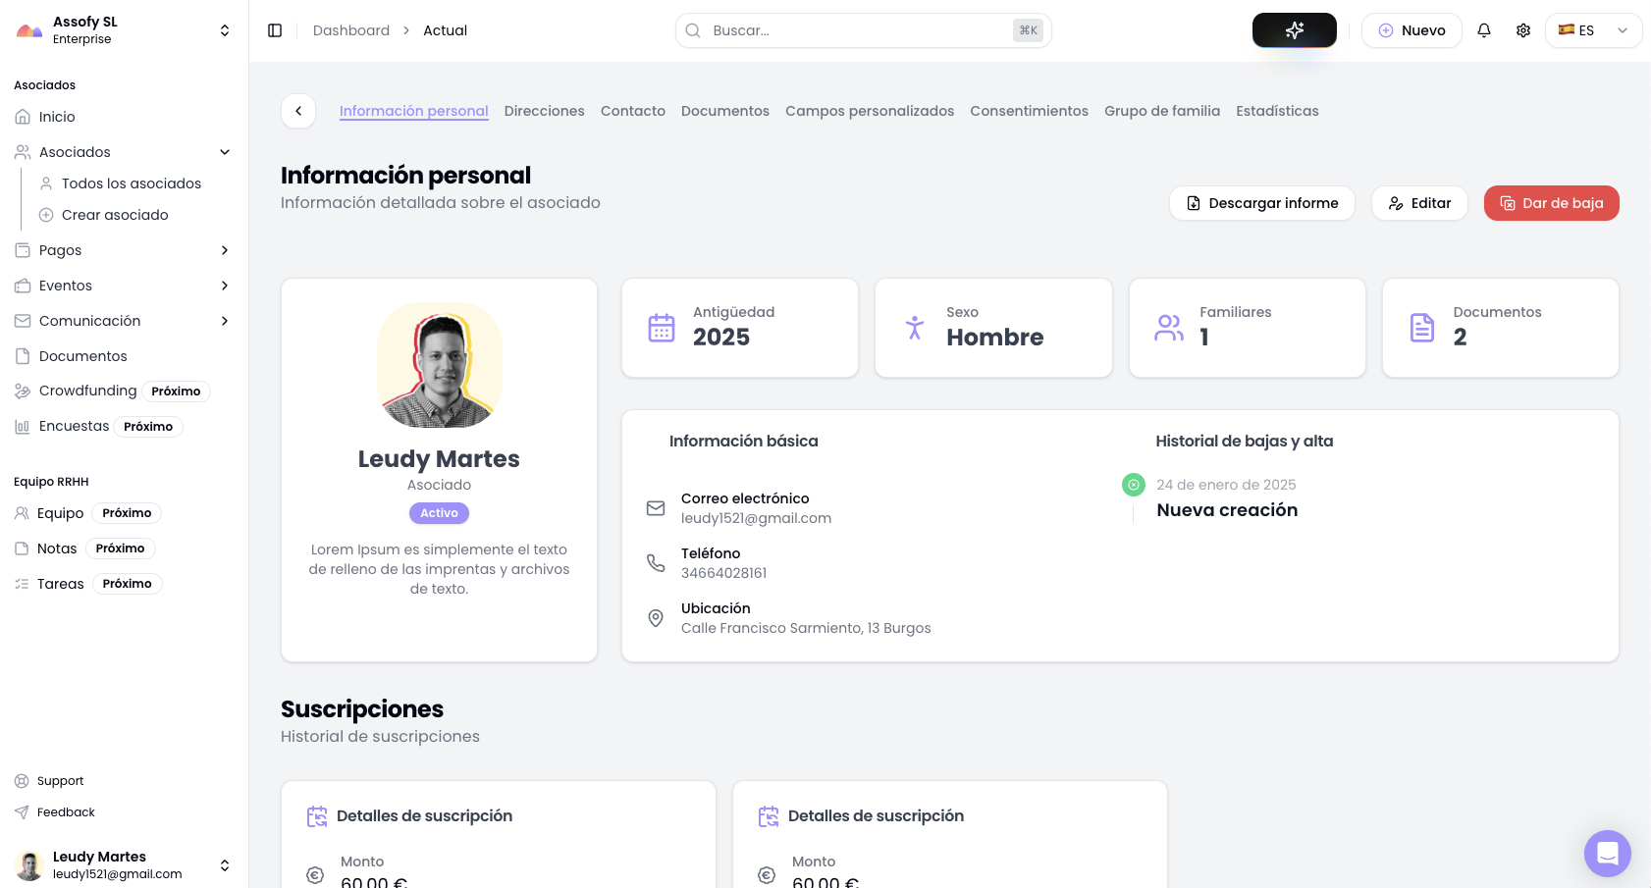
Task: Switch to the Direcciones tab
Action: tap(544, 111)
